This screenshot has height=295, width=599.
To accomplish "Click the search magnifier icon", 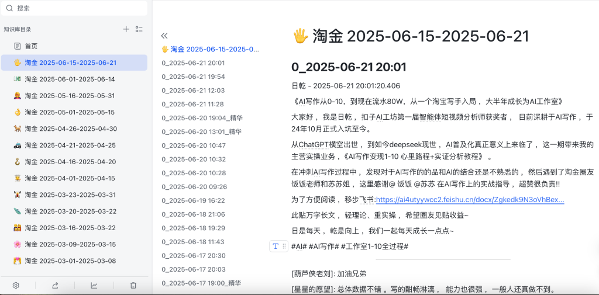I will 9,8.
